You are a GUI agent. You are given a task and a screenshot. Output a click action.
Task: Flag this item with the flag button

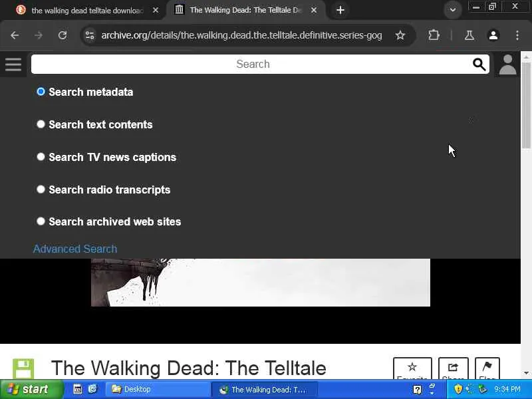pos(487,368)
